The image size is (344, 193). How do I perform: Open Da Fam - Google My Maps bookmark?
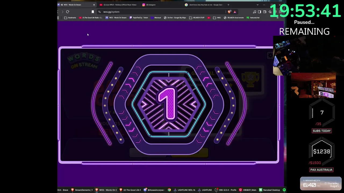click(x=175, y=18)
